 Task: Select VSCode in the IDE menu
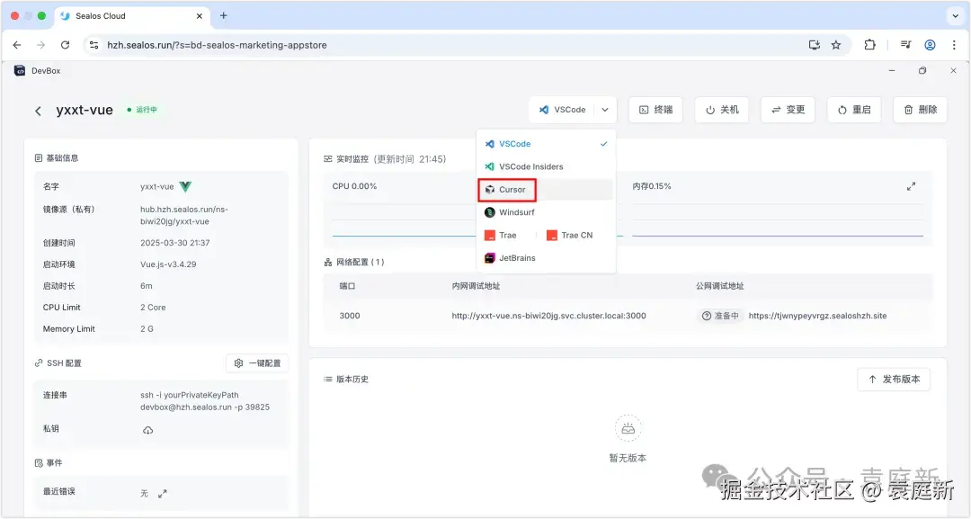546,144
